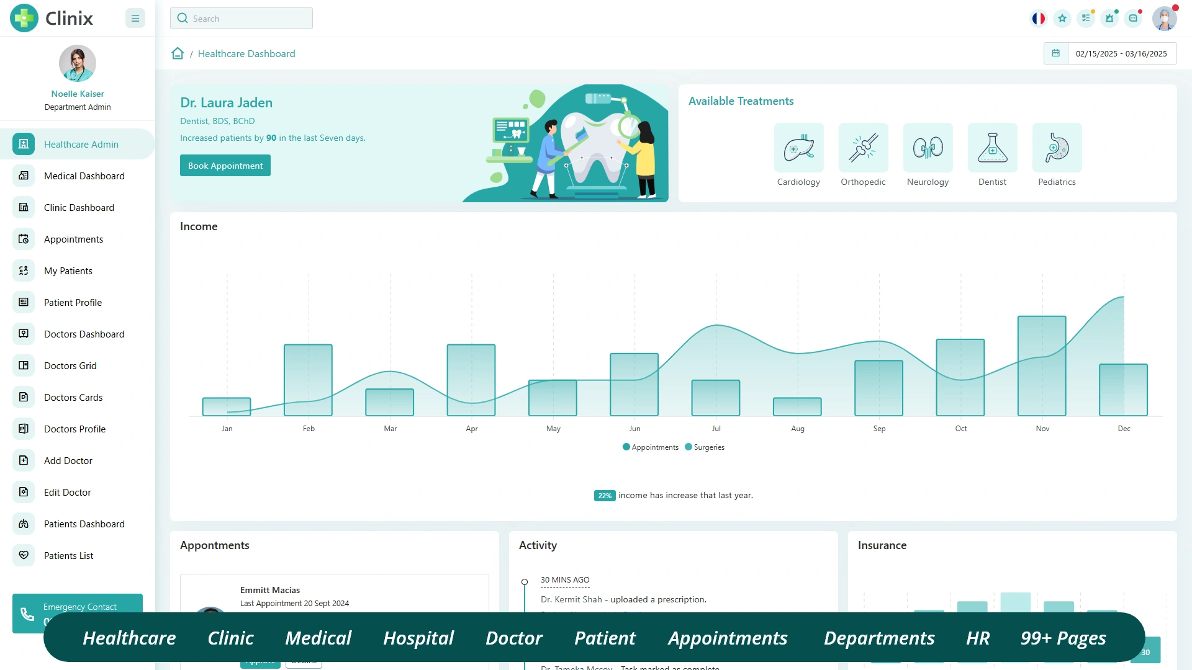Image resolution: width=1192 pixels, height=670 pixels.
Task: Select the Orthopedic treatment icon
Action: tap(863, 148)
